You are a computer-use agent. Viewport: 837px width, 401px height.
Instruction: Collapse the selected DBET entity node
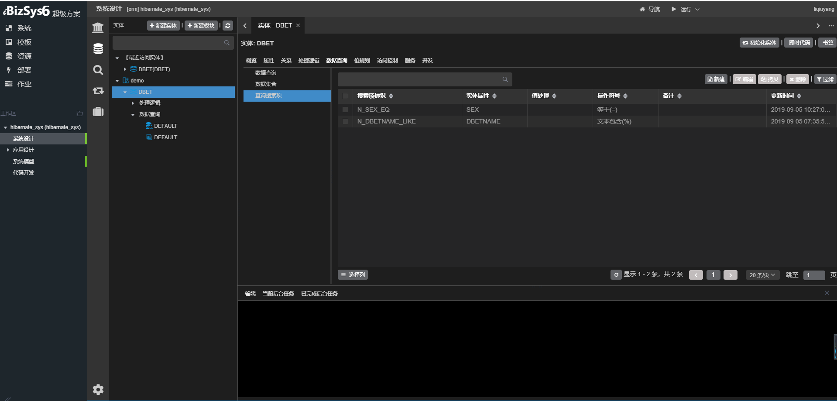[x=125, y=92]
